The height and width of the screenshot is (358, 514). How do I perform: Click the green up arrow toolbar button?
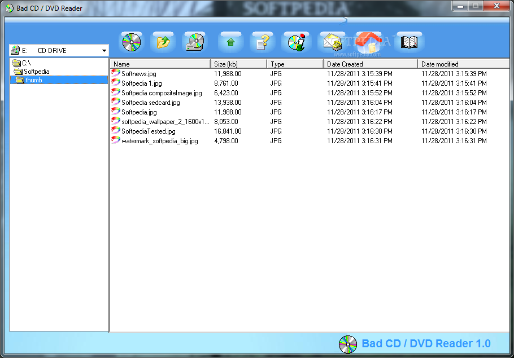pos(231,42)
